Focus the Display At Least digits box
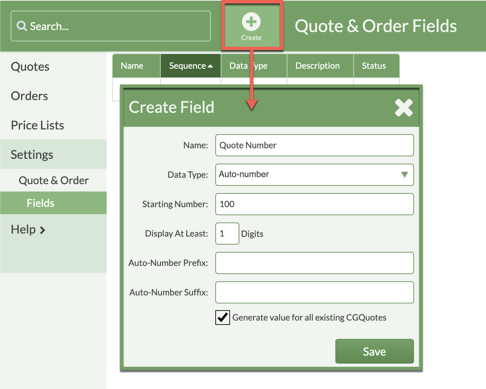The height and width of the screenshot is (389, 486). [x=227, y=234]
